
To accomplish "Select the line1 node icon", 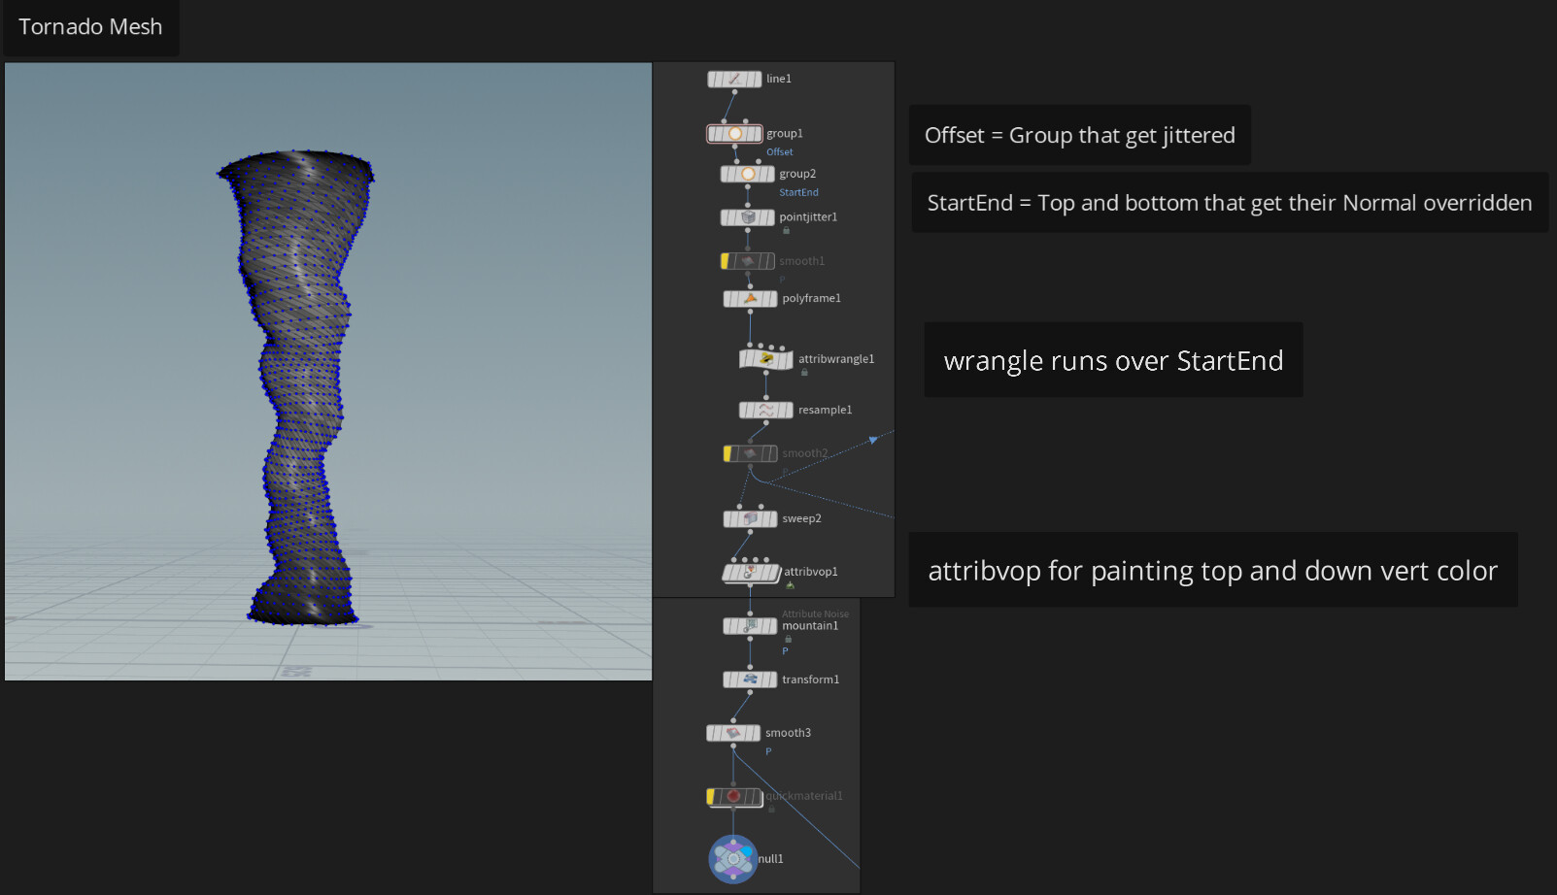I will (x=734, y=80).
